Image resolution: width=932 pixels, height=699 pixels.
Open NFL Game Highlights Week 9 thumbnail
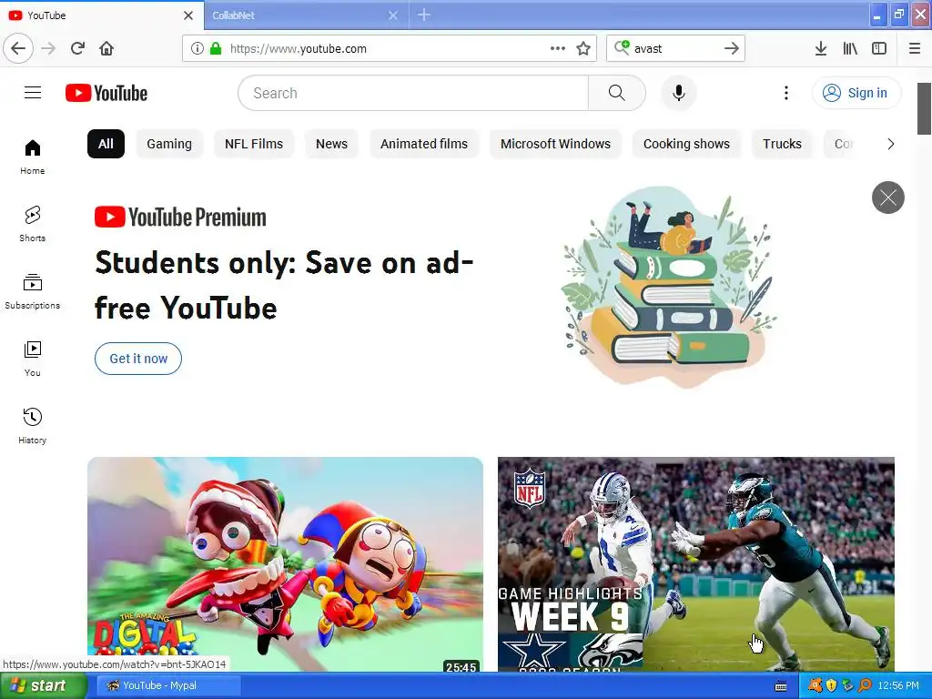point(696,563)
